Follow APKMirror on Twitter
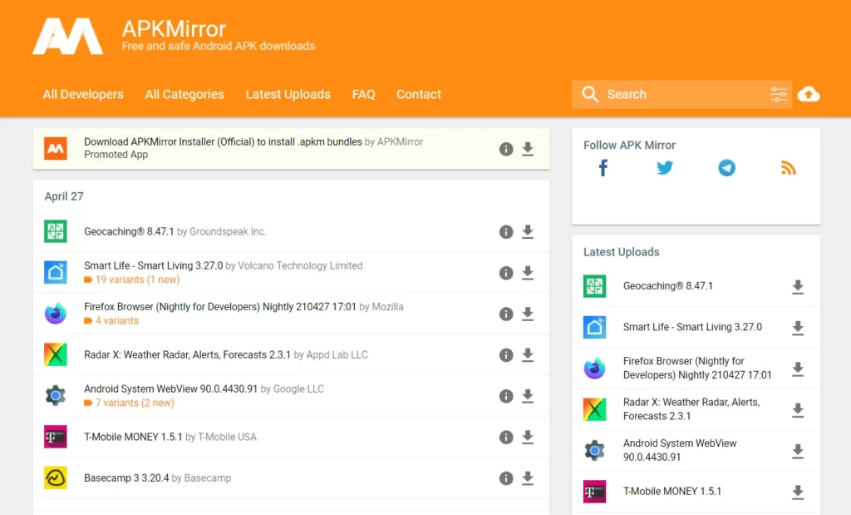851x515 pixels. 664,167
